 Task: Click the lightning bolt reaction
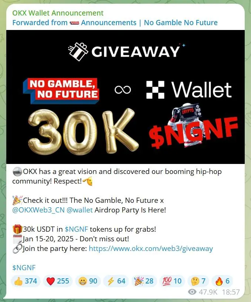click(x=116, y=281)
